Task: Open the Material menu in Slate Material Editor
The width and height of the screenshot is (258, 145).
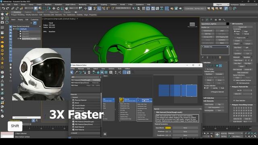Action: click(81, 69)
